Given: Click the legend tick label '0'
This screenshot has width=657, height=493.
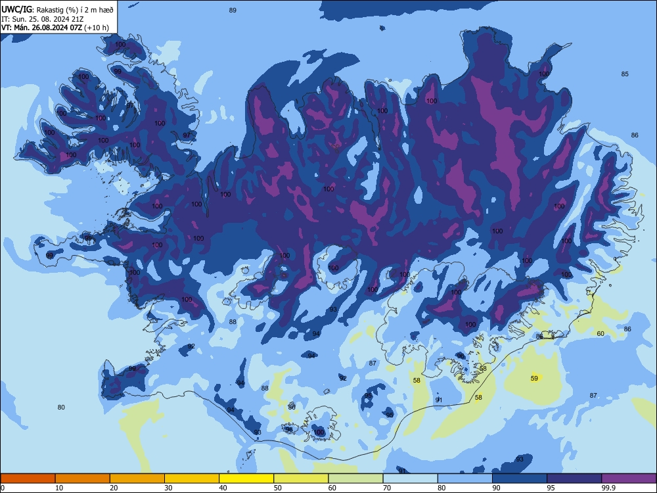Looking at the screenshot, I should [3, 488].
